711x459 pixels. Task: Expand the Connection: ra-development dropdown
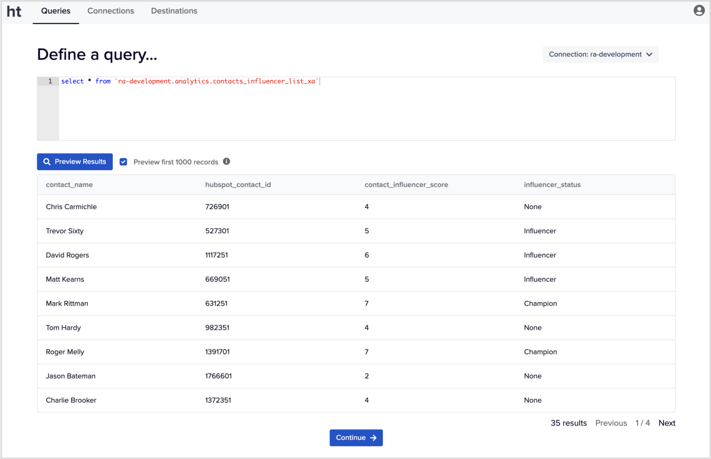click(x=600, y=54)
